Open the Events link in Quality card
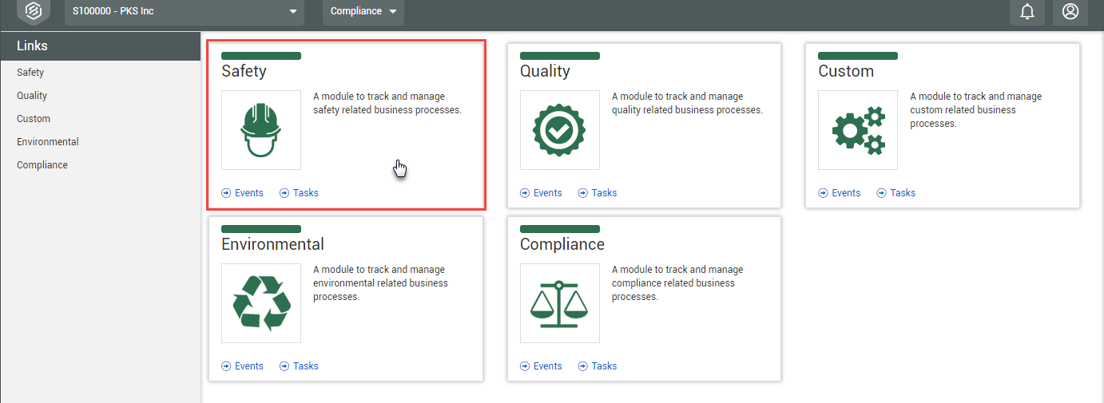Screen dimensions: 1104x403 pos(548,193)
